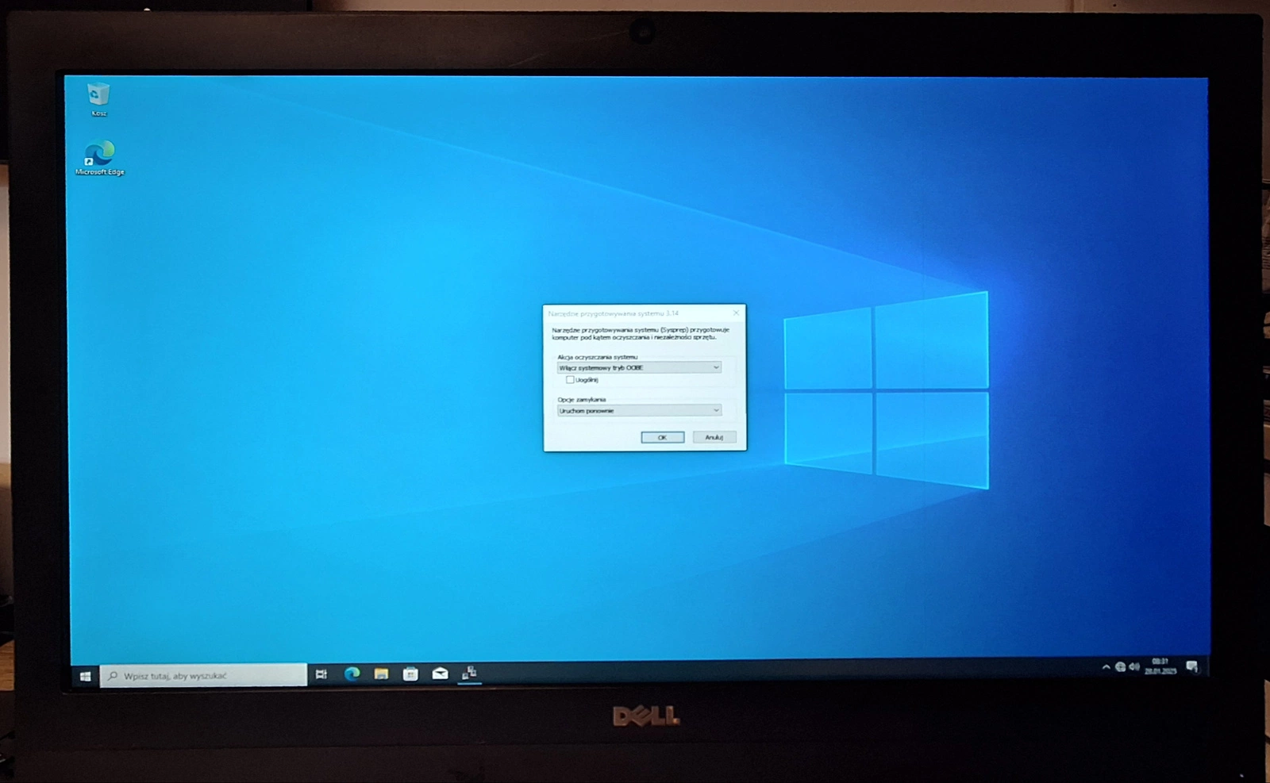Click the volume speaker tray icon

tap(1133, 667)
